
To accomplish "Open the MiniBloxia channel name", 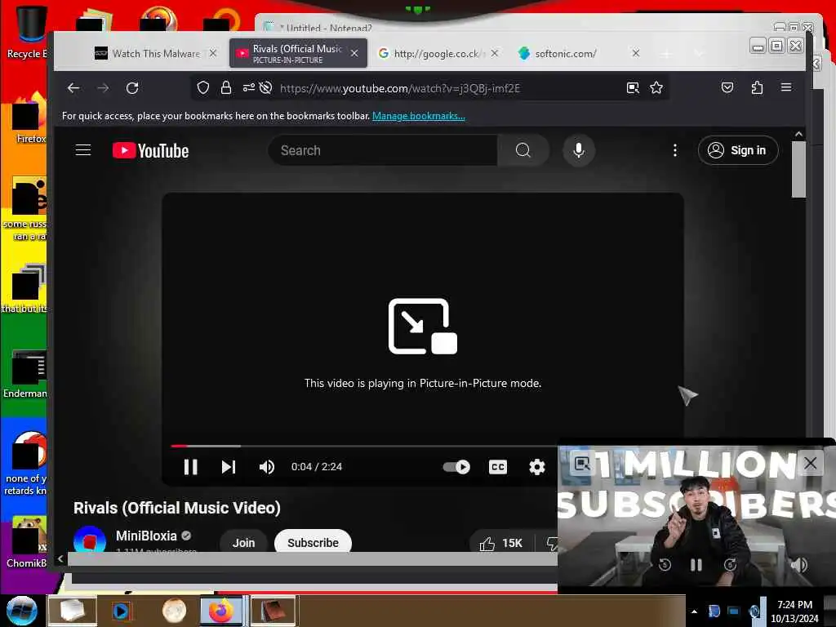I will [x=146, y=536].
